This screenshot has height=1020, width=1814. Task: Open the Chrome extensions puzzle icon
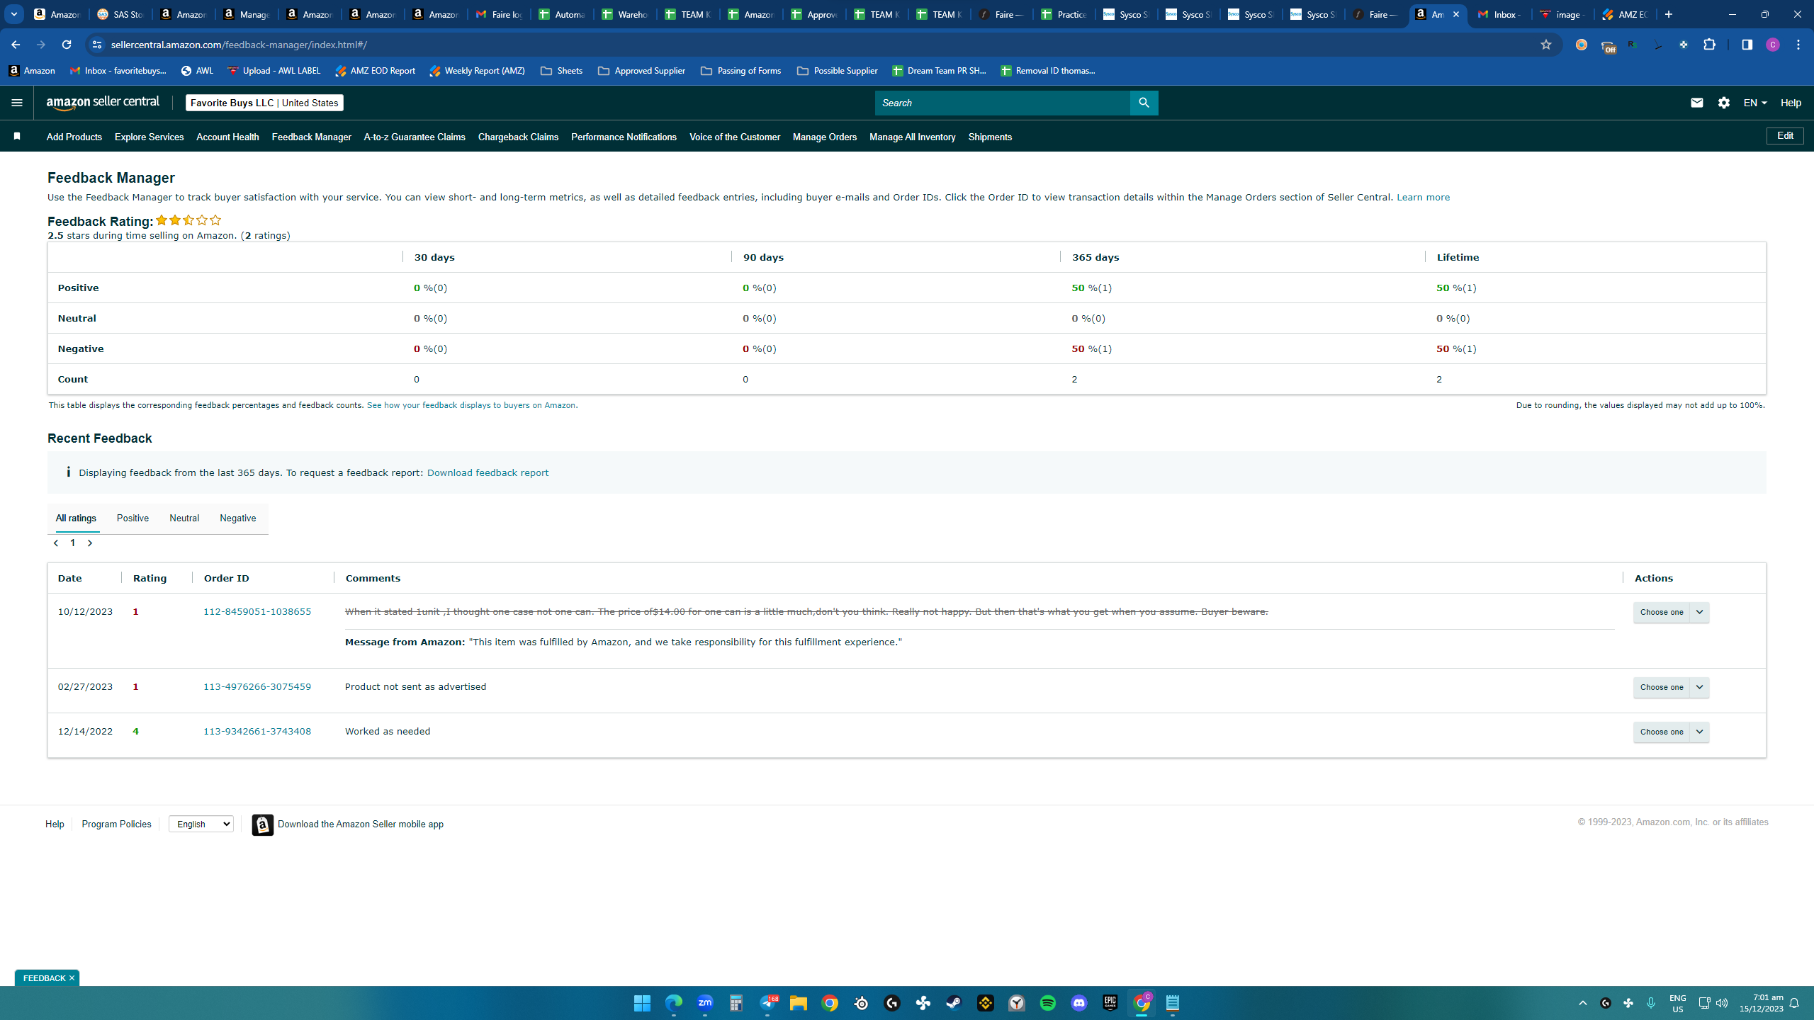1709,45
